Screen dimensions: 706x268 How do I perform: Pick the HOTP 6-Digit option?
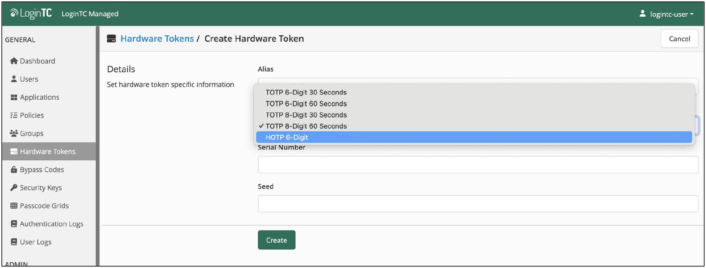click(474, 137)
